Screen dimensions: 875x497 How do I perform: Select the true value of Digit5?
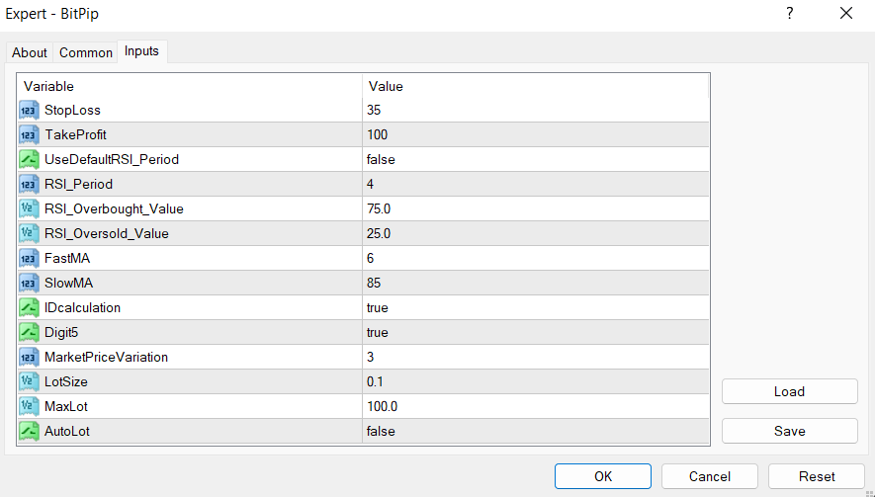click(378, 332)
